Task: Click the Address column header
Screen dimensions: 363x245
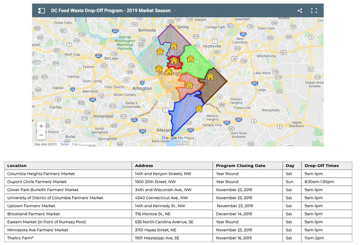Action: click(172, 166)
